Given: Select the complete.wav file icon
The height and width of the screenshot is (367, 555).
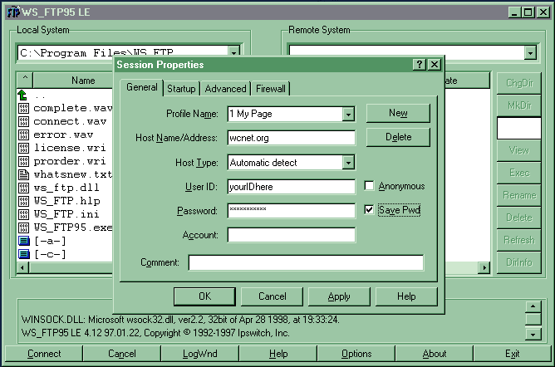Looking at the screenshot, I should [24, 108].
